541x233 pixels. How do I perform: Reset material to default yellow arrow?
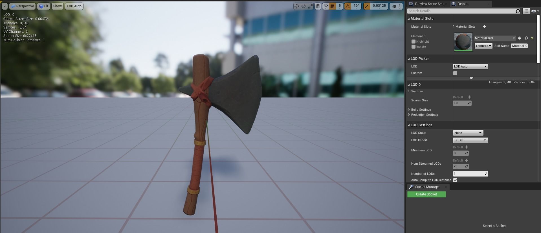(532, 38)
